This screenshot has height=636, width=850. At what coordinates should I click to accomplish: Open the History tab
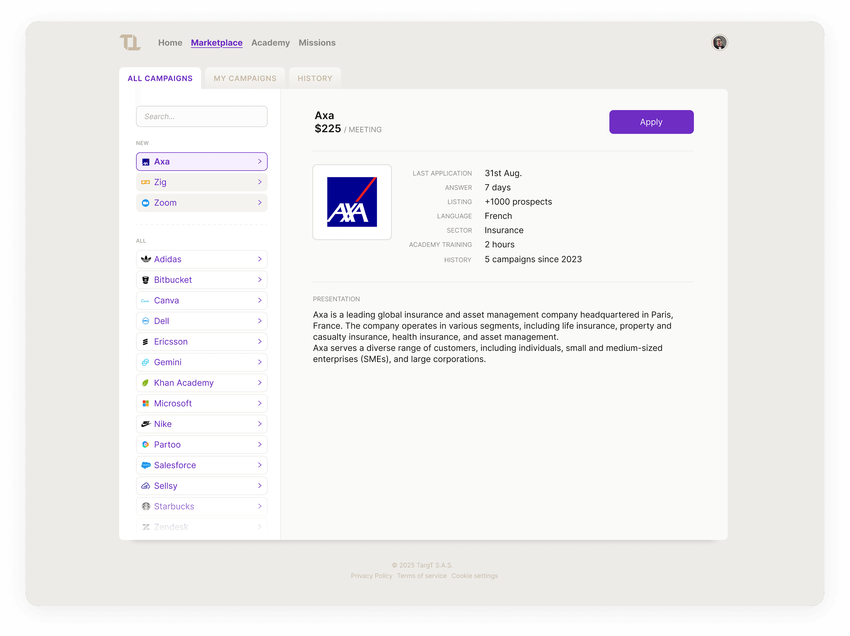(315, 78)
